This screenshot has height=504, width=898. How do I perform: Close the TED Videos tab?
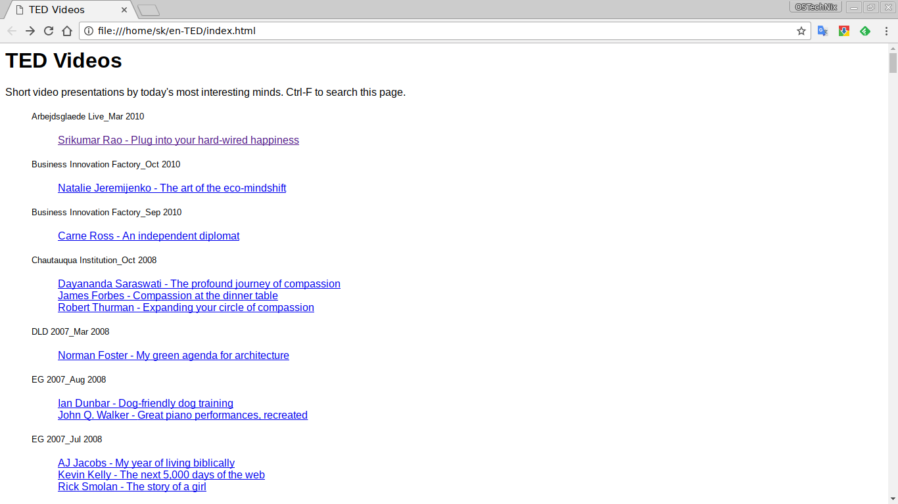(x=125, y=10)
